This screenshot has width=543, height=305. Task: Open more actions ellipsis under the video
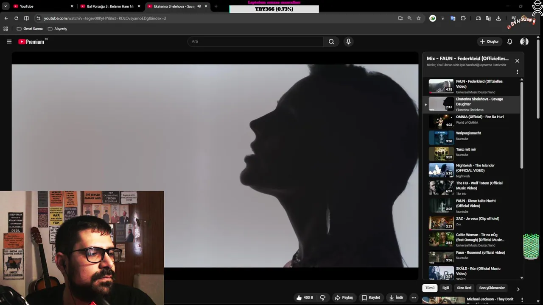click(414, 298)
